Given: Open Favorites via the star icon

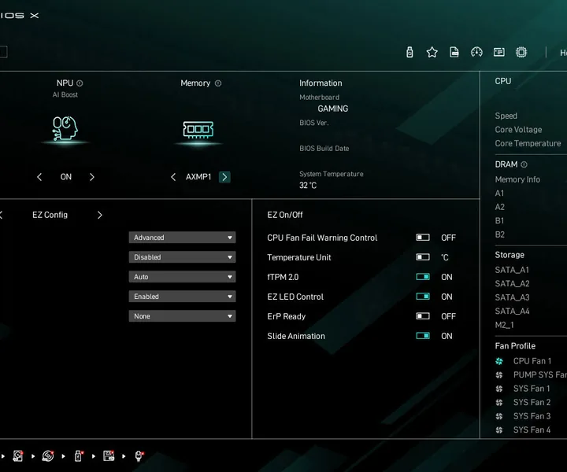Looking at the screenshot, I should [432, 53].
